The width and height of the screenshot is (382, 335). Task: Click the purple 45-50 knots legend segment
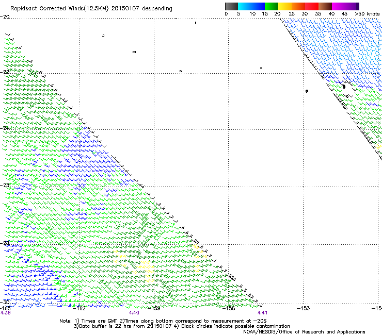point(352,6)
